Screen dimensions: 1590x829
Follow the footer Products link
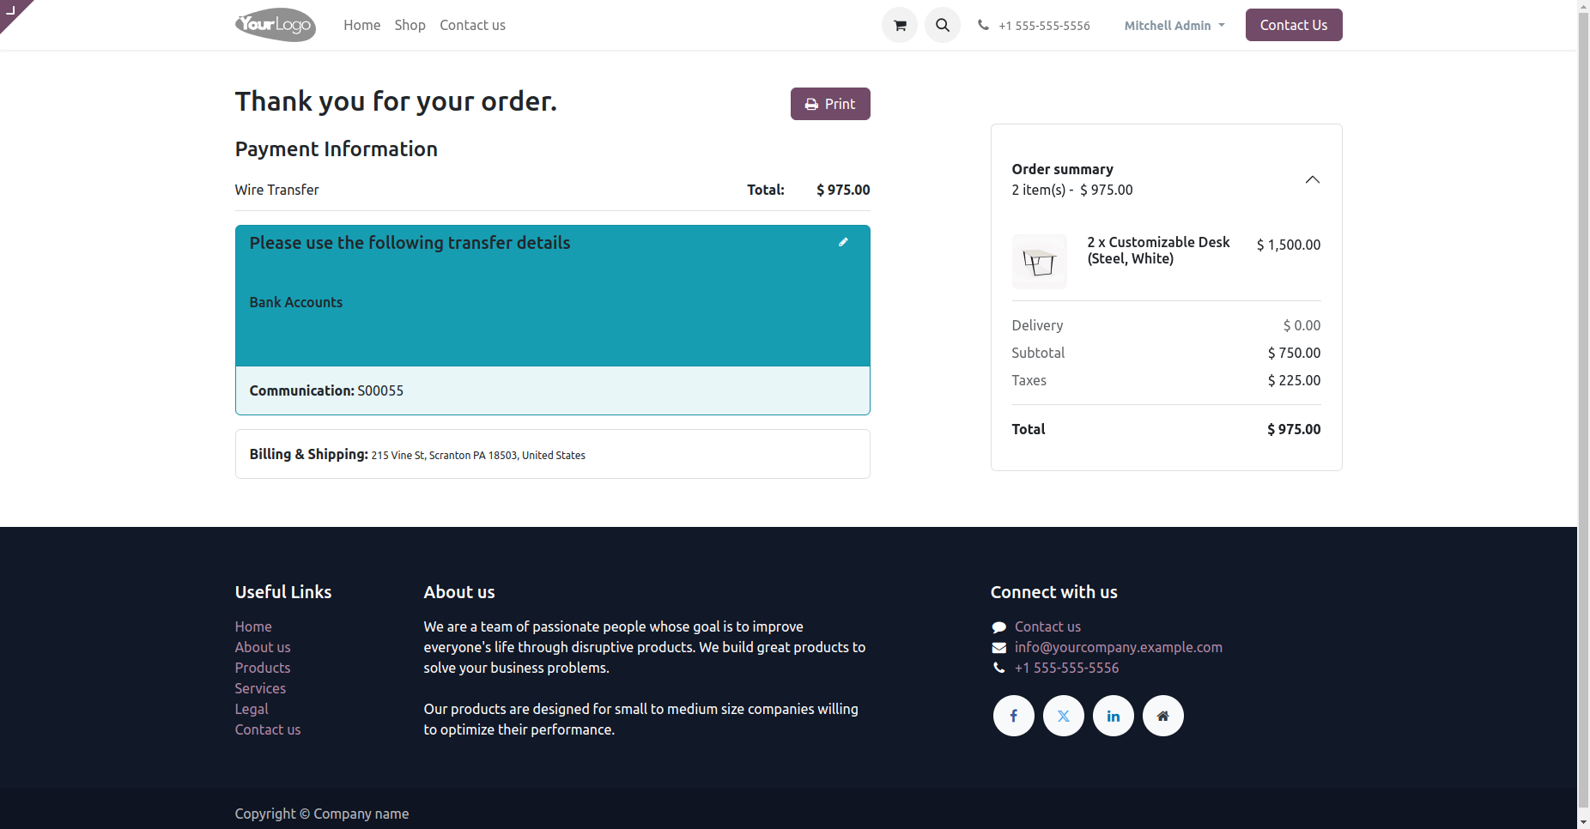[x=263, y=668]
